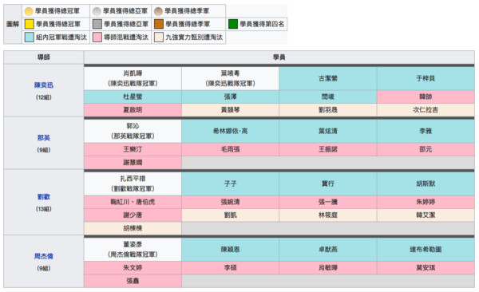Select the 謝慧嫻 cell
Image resolution: width=479 pixels, height=292 pixels.
click(133, 163)
